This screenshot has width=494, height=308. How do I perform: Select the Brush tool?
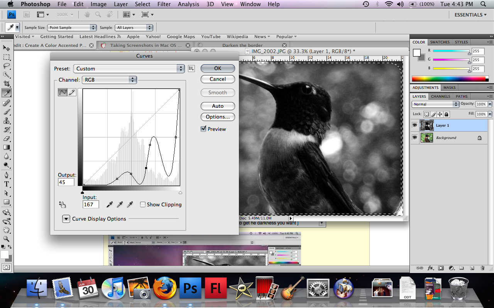coord(7,112)
